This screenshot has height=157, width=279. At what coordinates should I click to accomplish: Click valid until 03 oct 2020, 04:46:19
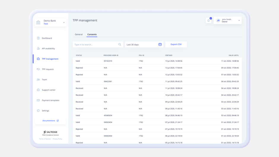230,116
